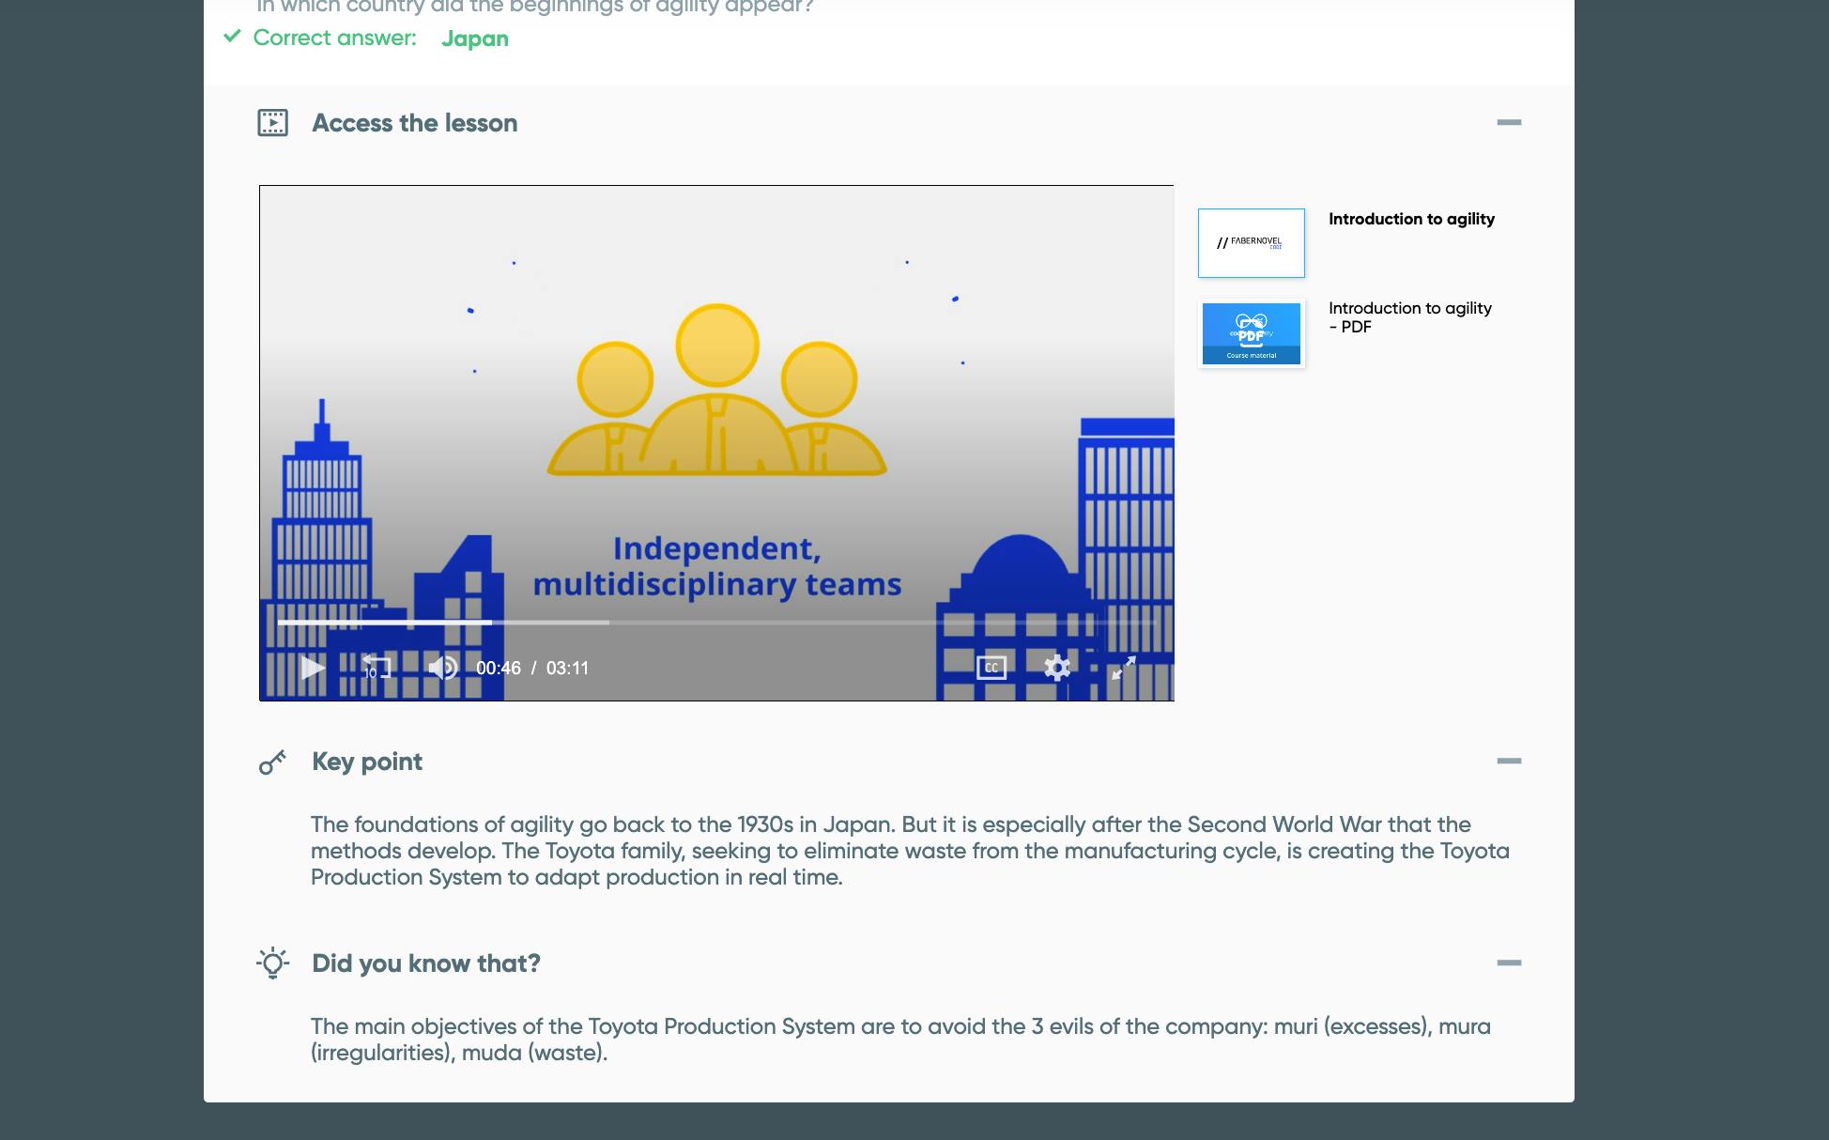Viewport: 1829px width, 1140px height.
Task: Toggle closed captions on the video
Action: [991, 668]
